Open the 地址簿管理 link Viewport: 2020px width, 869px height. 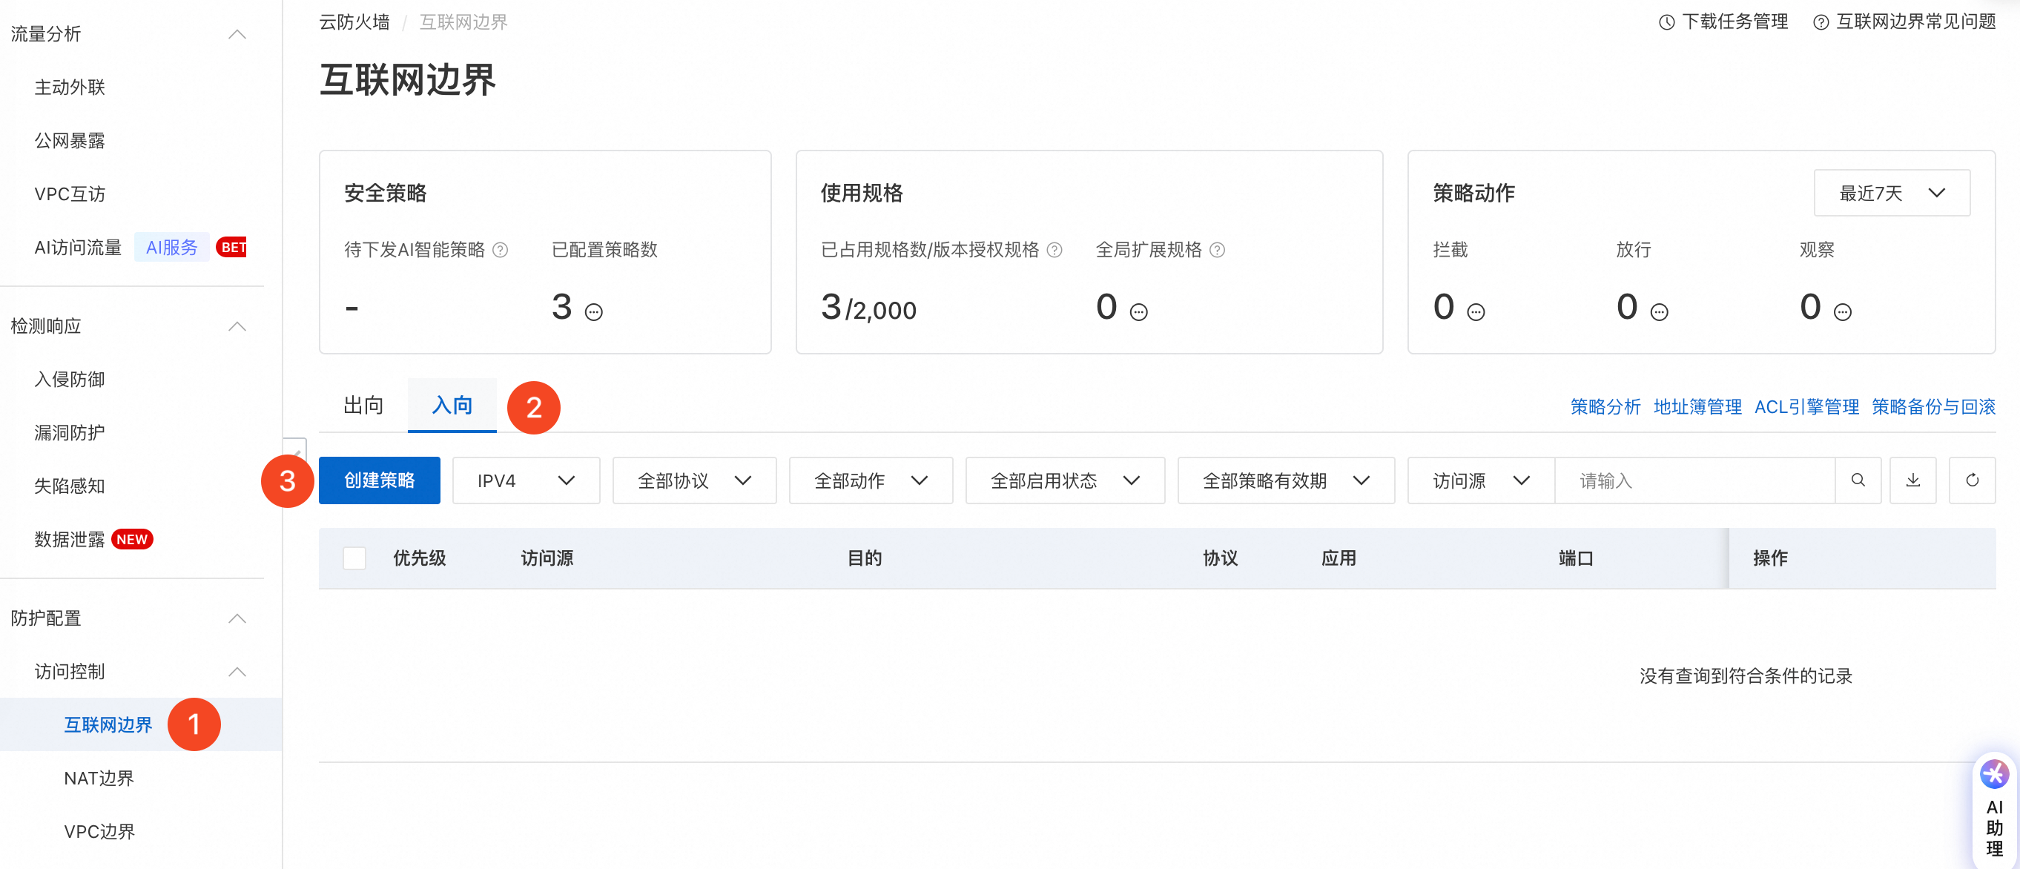1697,406
